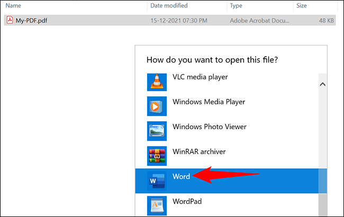The width and height of the screenshot is (344, 217).
Task: Sort by Date modified column header
Action: pyautogui.click(x=169, y=5)
